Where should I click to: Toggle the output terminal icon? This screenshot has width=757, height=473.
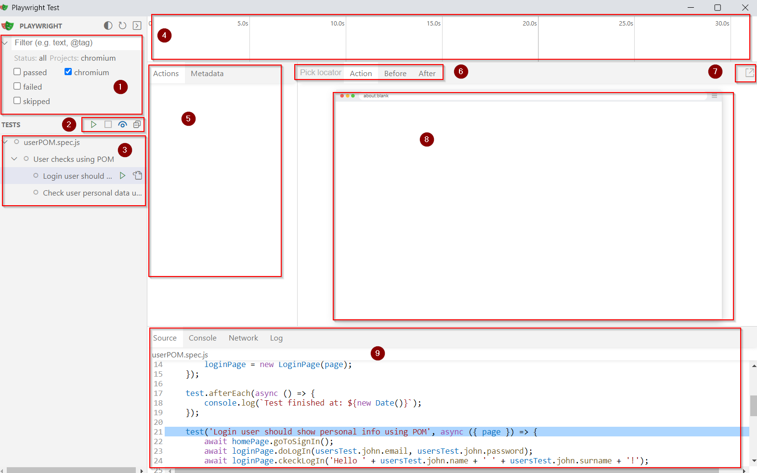click(x=137, y=26)
